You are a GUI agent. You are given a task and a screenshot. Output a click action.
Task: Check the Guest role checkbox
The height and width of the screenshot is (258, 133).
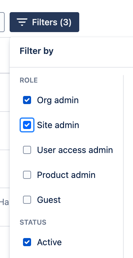pyautogui.click(x=27, y=200)
